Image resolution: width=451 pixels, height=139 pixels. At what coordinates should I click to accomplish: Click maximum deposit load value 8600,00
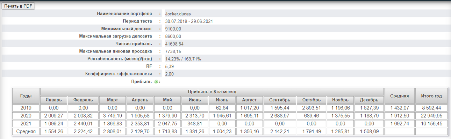(x=173, y=36)
